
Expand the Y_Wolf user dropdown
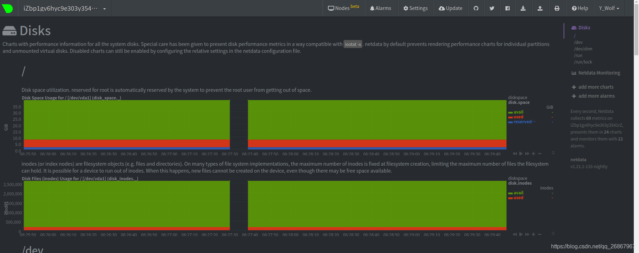609,8
